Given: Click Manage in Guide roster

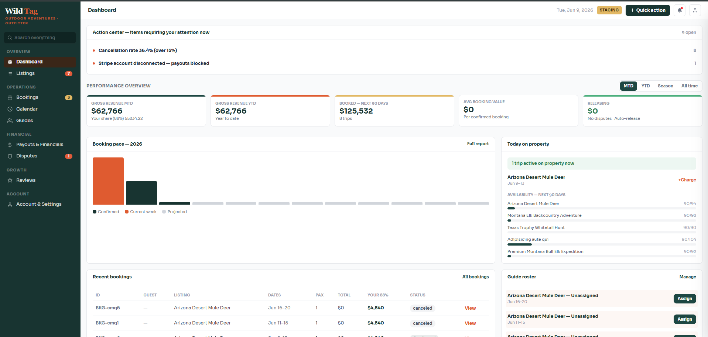Looking at the screenshot, I should tap(688, 277).
